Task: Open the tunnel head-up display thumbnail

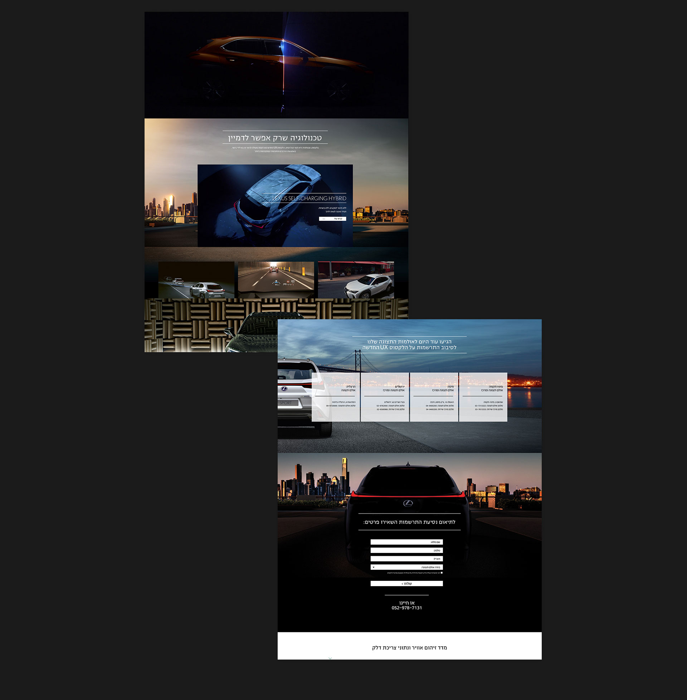Action: 276,280
